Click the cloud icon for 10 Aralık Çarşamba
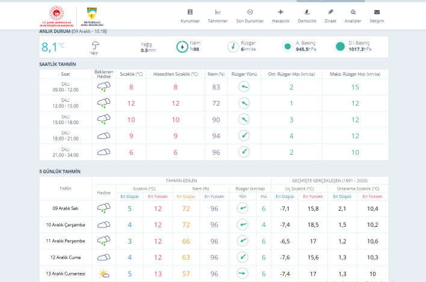The image size is (426, 282). pyautogui.click(x=103, y=225)
